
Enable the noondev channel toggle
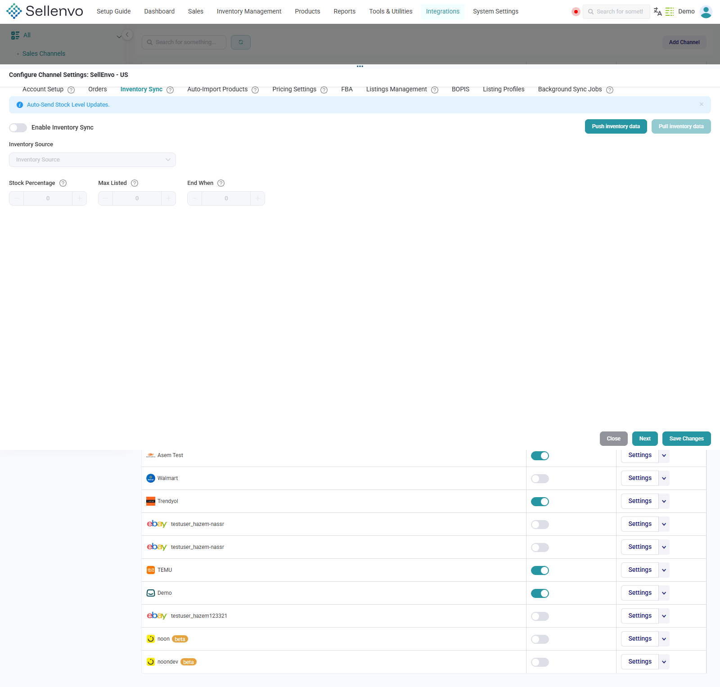point(540,662)
